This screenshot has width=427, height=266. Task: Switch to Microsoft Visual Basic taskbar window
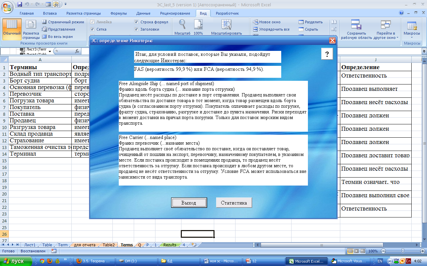pyautogui.click(x=349, y=261)
